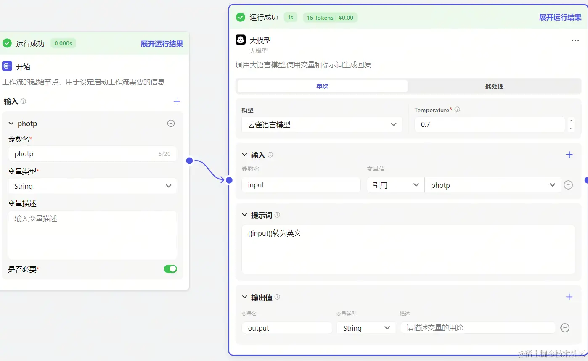Switch to the 批处理 tab

(494, 86)
